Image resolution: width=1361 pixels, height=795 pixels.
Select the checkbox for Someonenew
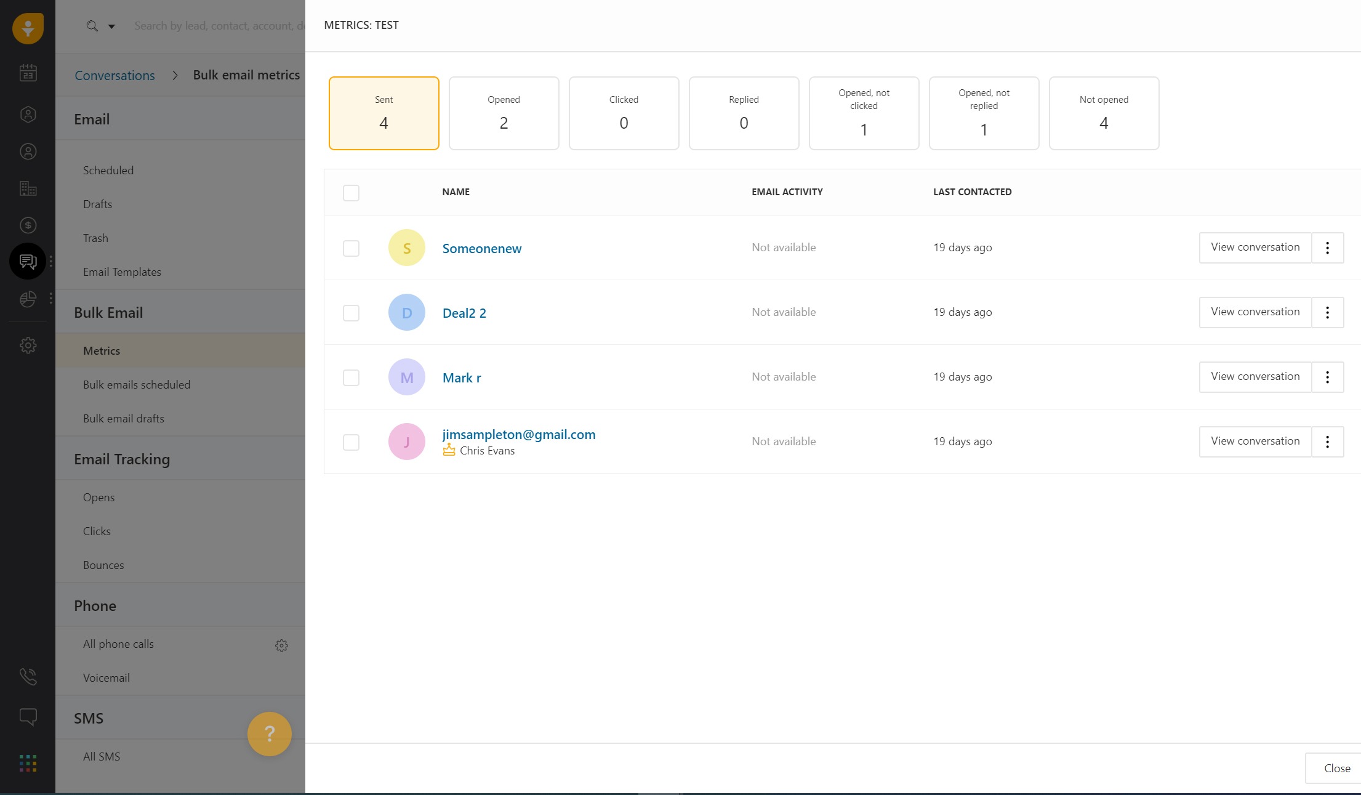tap(351, 248)
